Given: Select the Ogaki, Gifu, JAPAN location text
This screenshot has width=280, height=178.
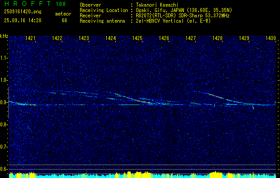Looking at the screenshot, I should (x=184, y=10).
